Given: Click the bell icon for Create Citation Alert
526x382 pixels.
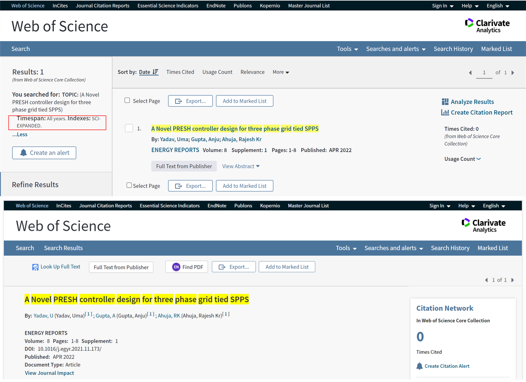Looking at the screenshot, I should pos(419,366).
